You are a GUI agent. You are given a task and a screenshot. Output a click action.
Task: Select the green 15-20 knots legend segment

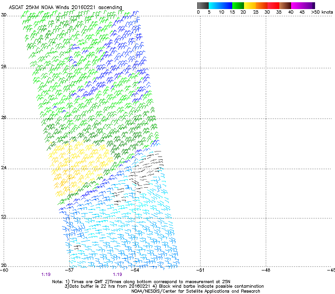pos(238,5)
